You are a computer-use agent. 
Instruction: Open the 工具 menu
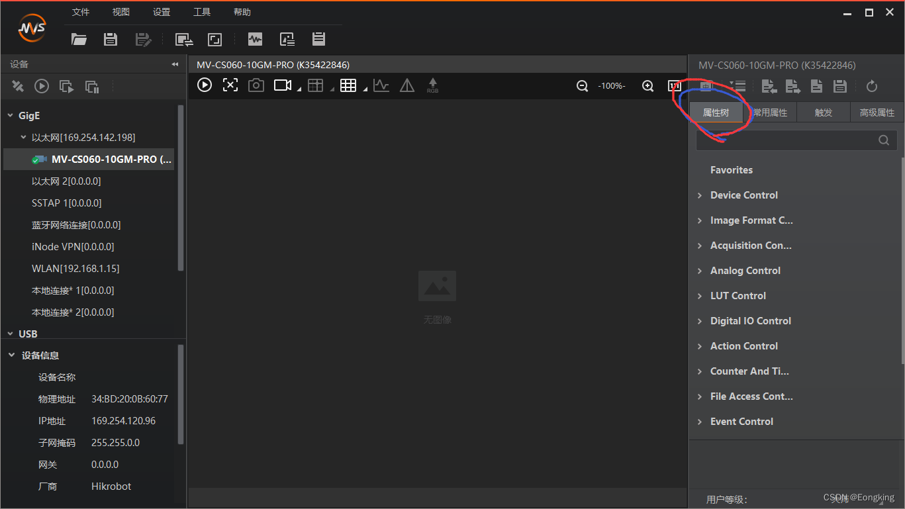coord(202,12)
